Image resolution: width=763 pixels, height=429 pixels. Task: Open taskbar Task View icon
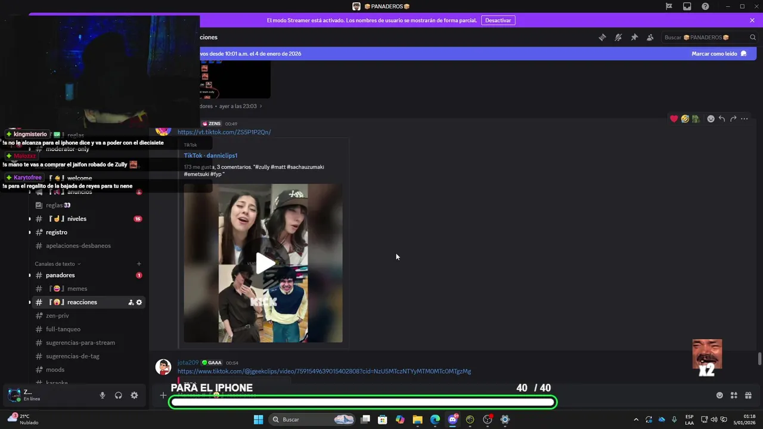click(x=365, y=419)
